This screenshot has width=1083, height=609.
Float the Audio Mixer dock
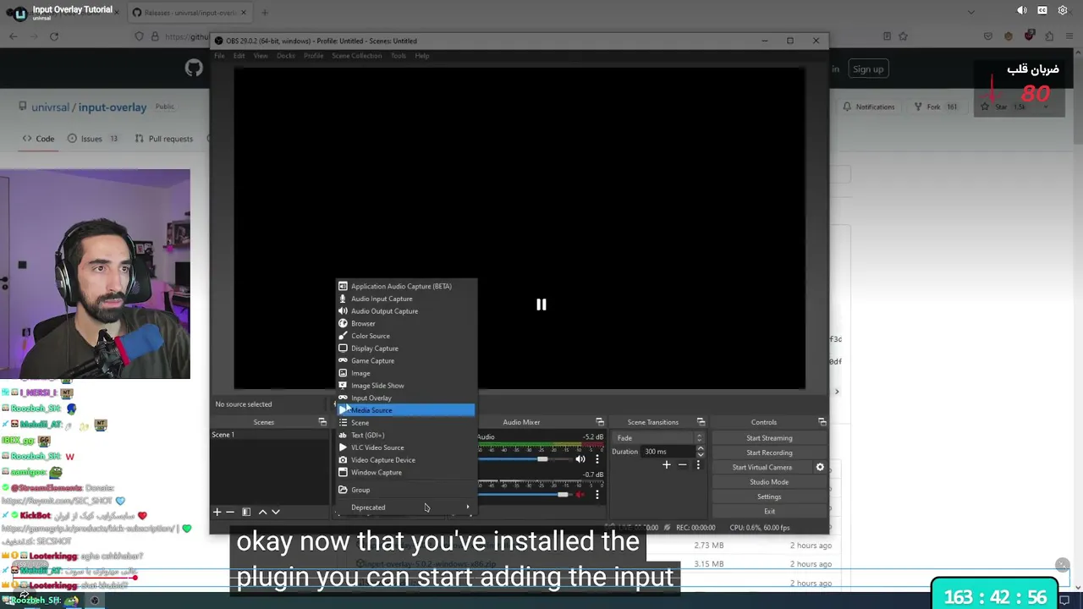pos(600,422)
